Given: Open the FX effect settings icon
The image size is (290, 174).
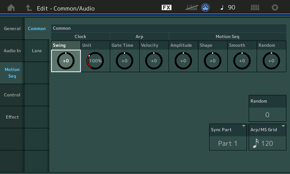Looking at the screenshot, I should (x=166, y=8).
